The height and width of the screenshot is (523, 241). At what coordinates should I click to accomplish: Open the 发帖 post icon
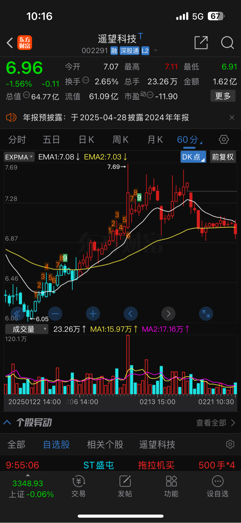pos(125,486)
